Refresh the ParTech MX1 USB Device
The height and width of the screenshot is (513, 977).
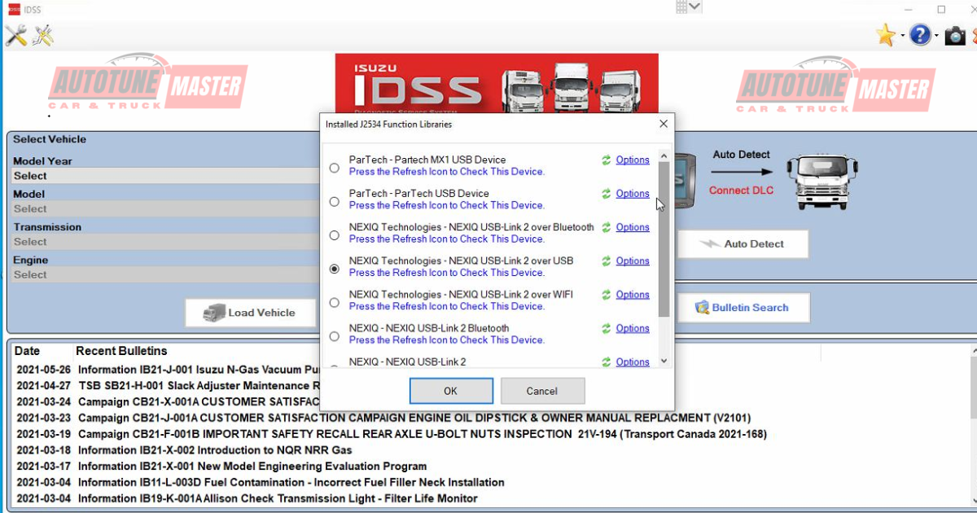(606, 160)
